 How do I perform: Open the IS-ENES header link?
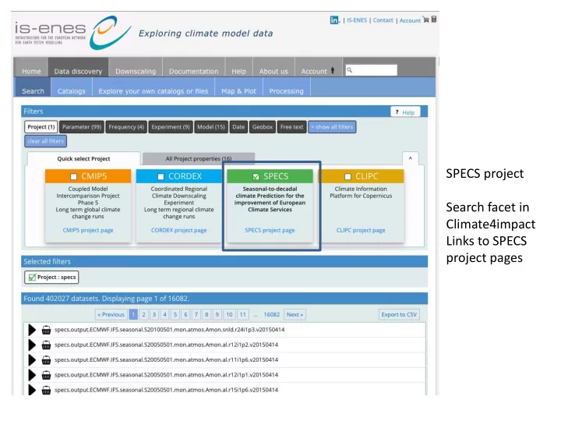click(x=357, y=20)
